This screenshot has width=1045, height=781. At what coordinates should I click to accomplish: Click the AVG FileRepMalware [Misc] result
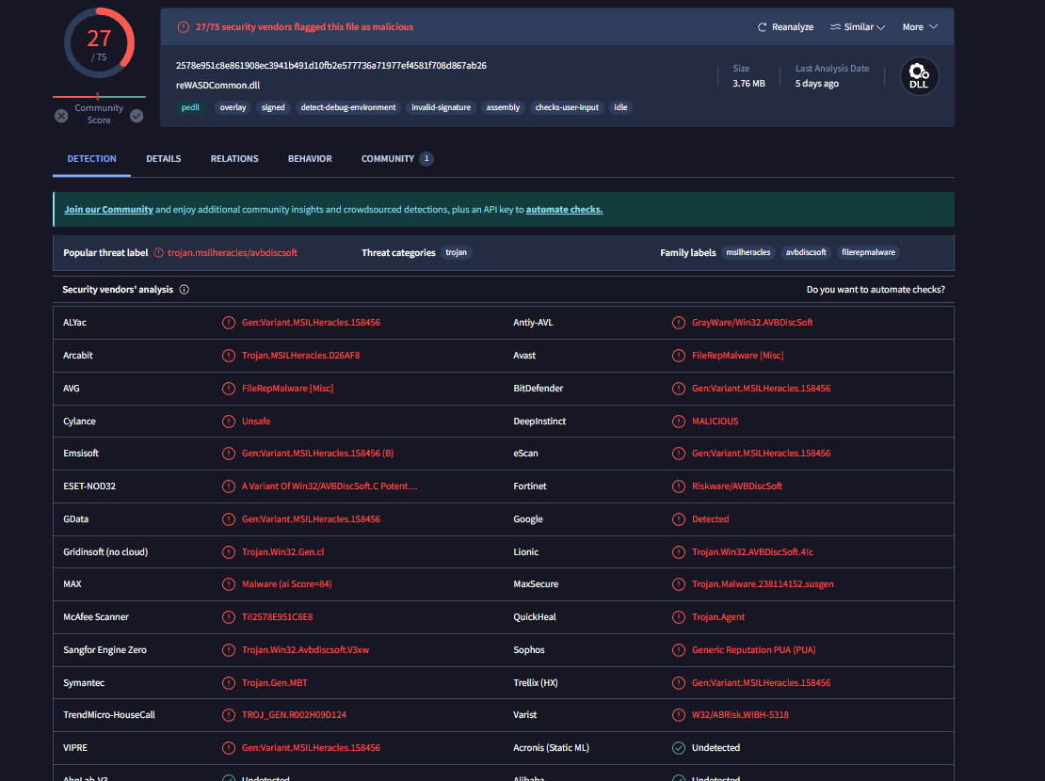click(287, 388)
